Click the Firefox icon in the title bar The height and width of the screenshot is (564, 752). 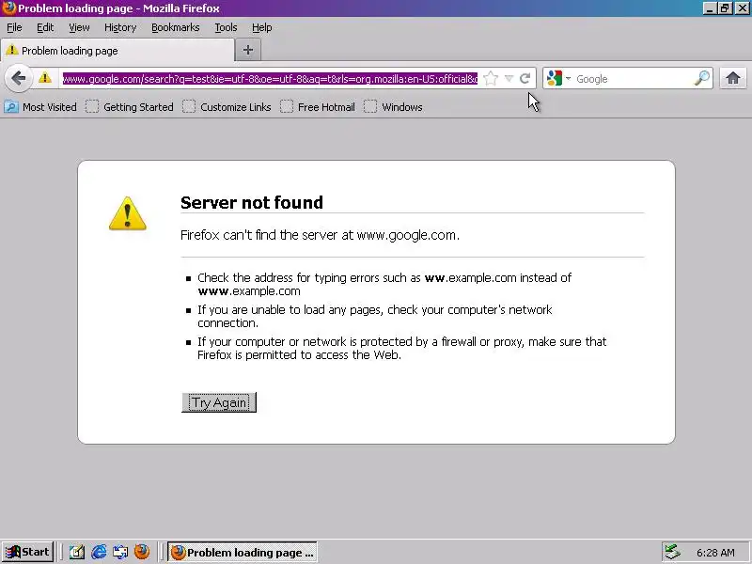click(8, 8)
